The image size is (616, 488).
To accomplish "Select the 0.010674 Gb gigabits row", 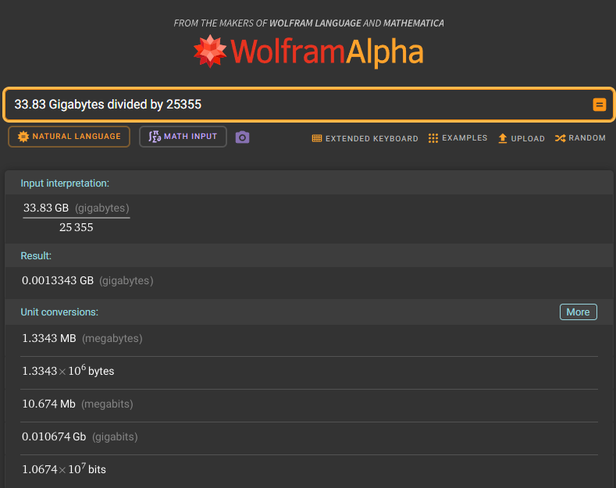I will point(80,436).
